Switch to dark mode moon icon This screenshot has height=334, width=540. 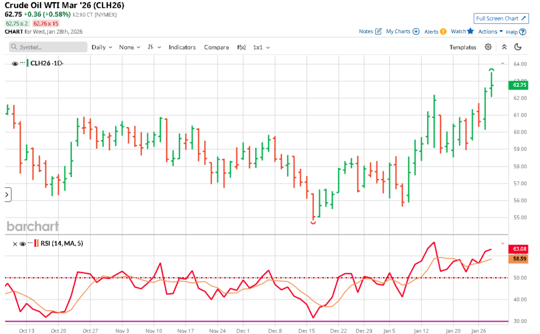tap(518, 47)
